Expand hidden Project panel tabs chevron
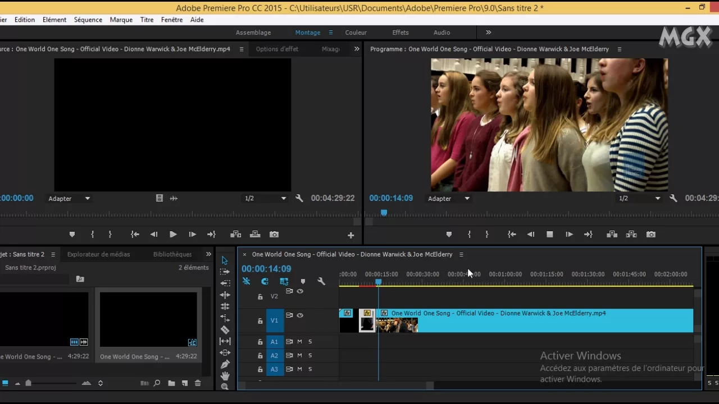 click(208, 254)
